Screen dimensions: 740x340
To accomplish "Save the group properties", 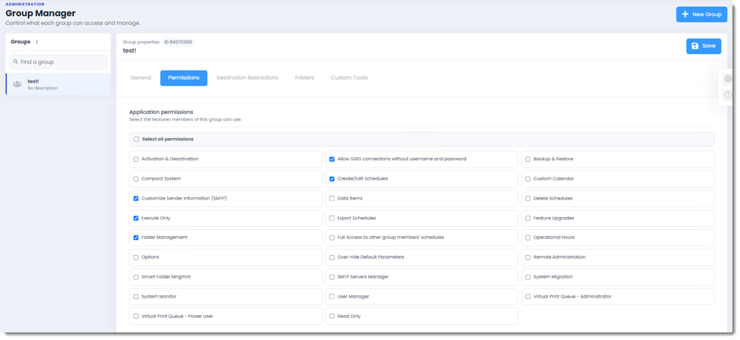I will coord(704,46).
